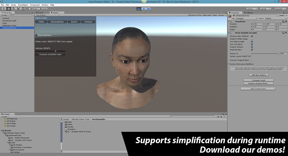Select the Scale tool in the toolbar
Screen dimensions: 288x156
point(18,9)
